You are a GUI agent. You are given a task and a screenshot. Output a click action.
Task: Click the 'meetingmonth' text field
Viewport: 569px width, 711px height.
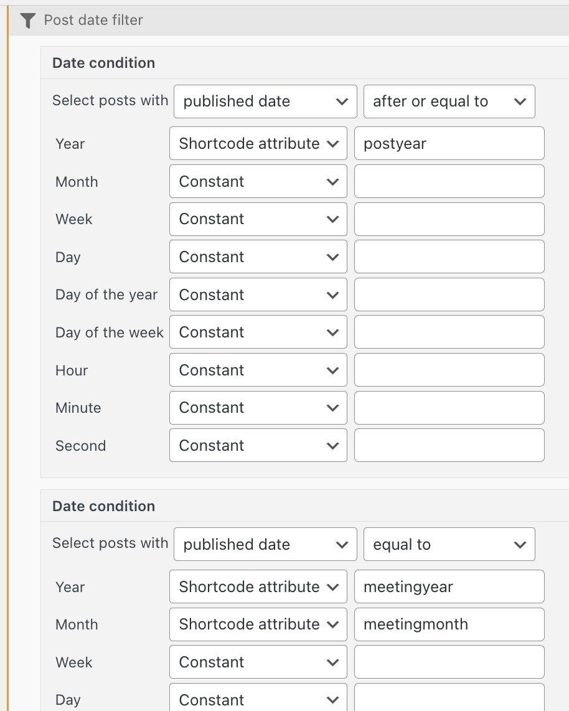click(x=449, y=624)
